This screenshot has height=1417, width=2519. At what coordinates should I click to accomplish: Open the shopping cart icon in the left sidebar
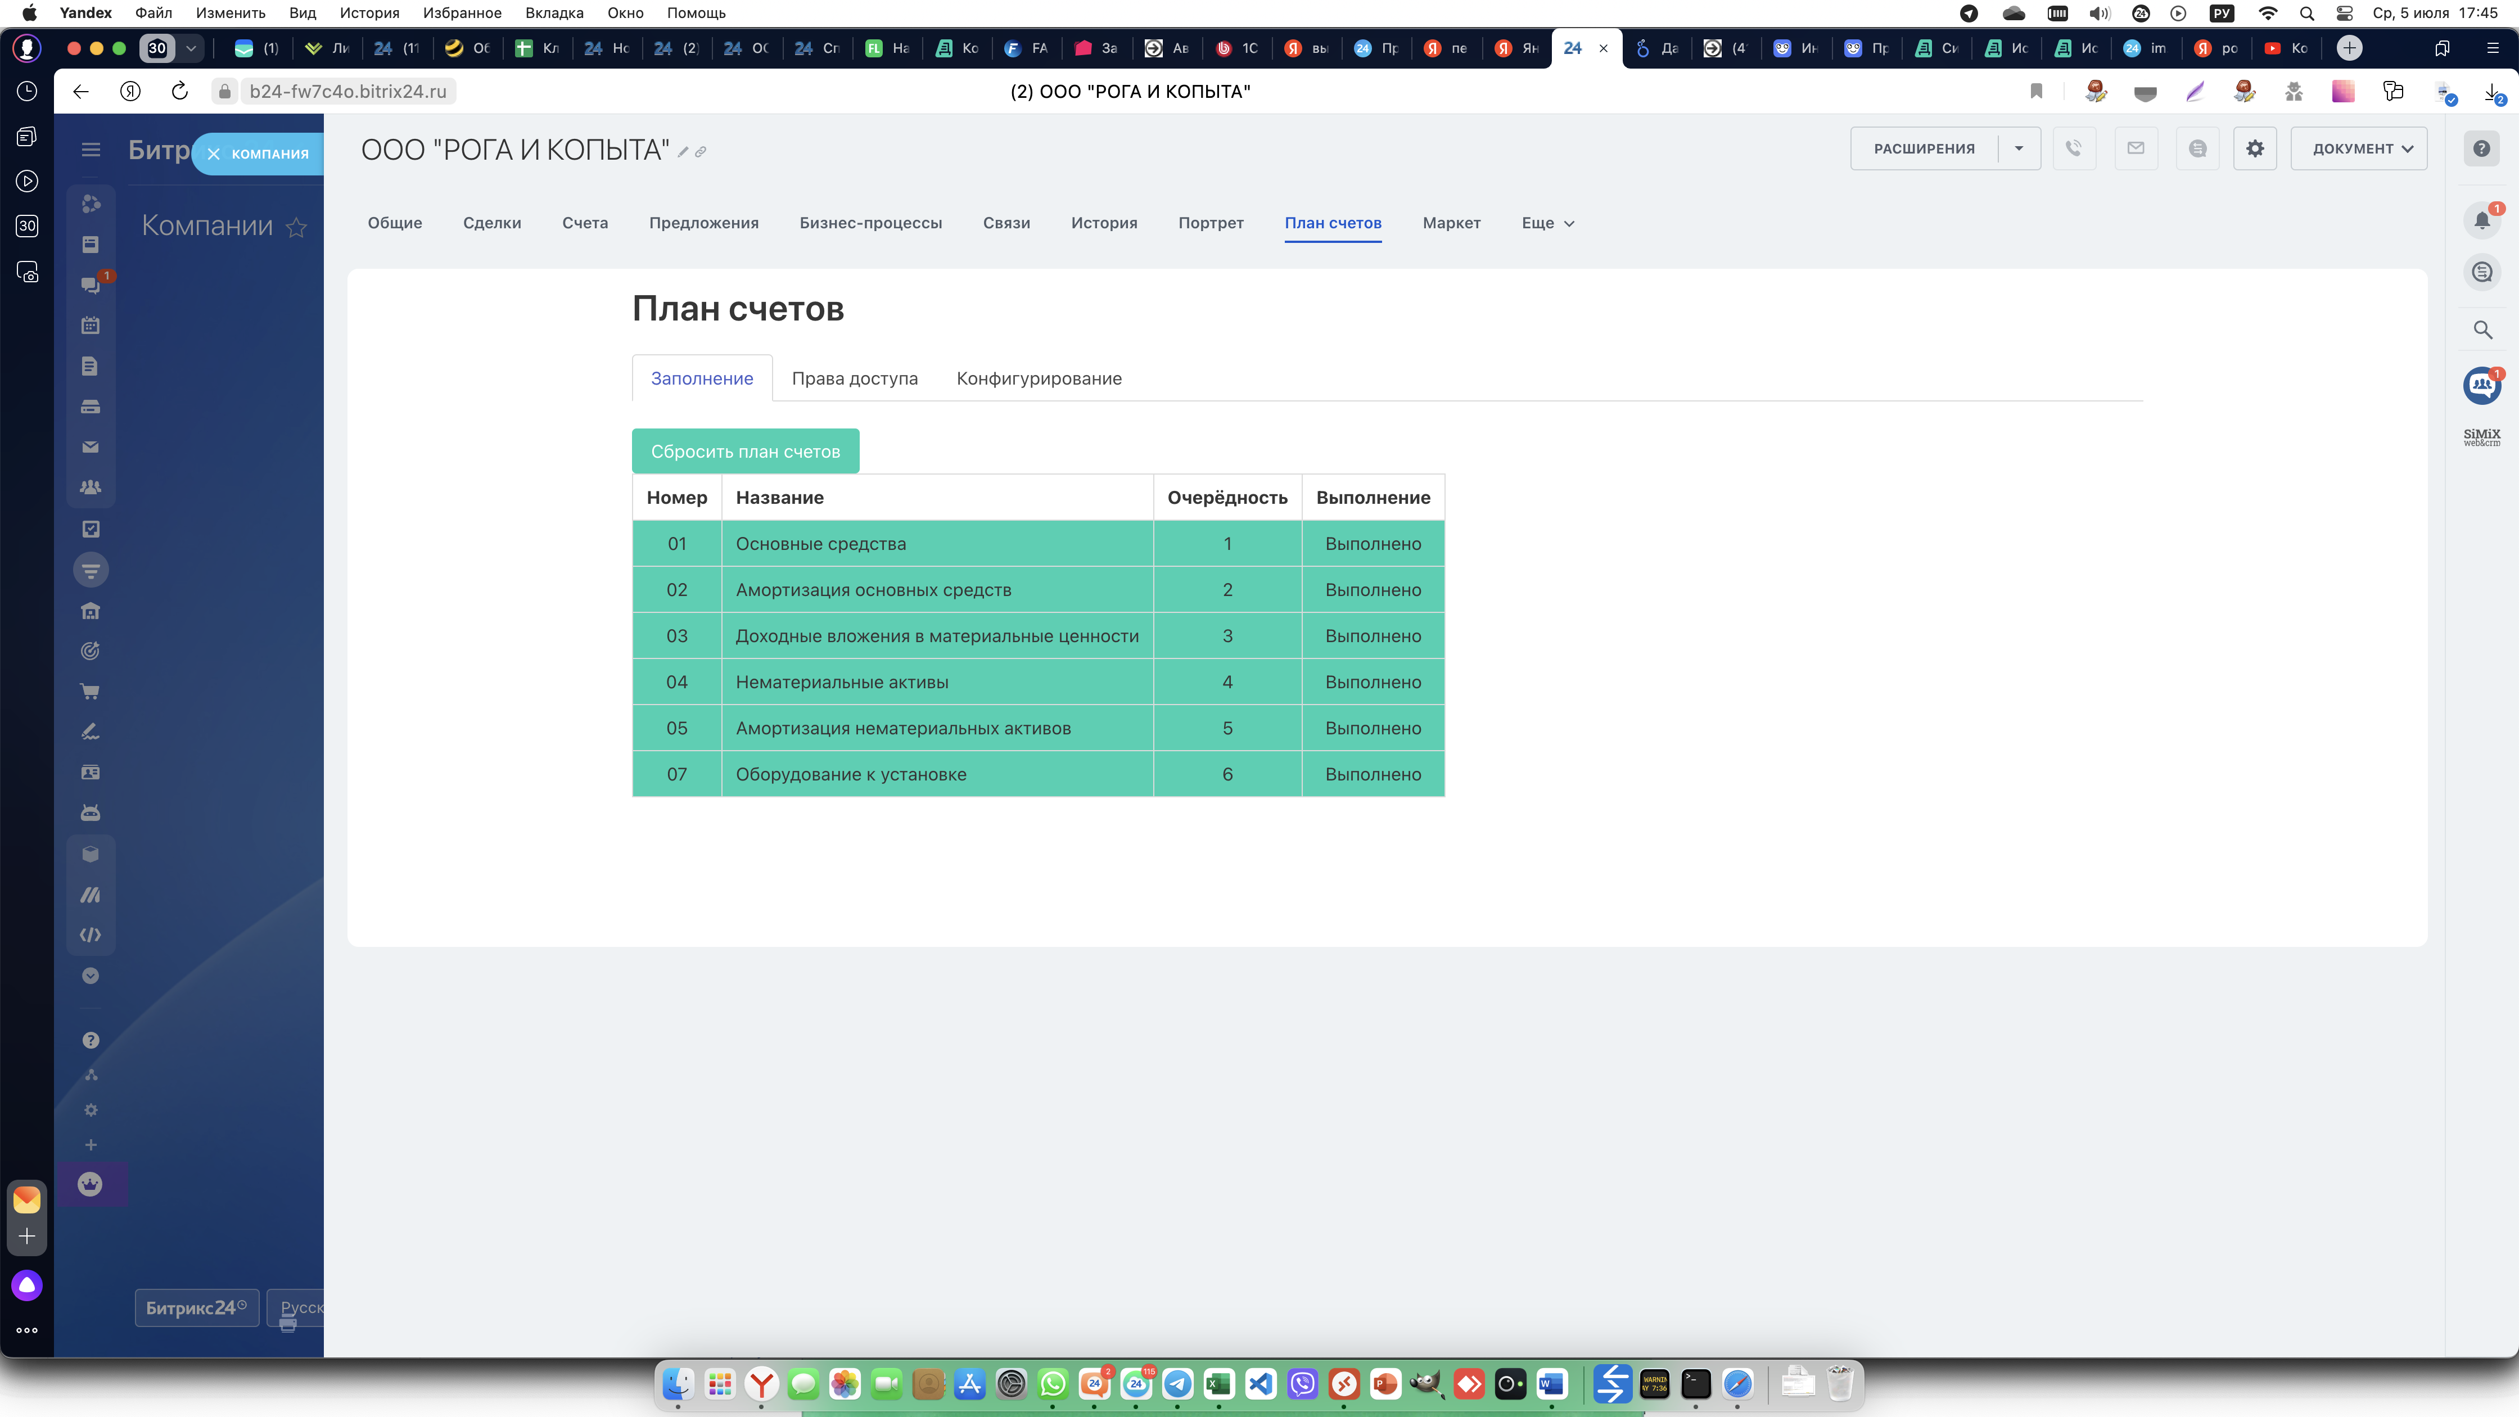pyautogui.click(x=90, y=692)
